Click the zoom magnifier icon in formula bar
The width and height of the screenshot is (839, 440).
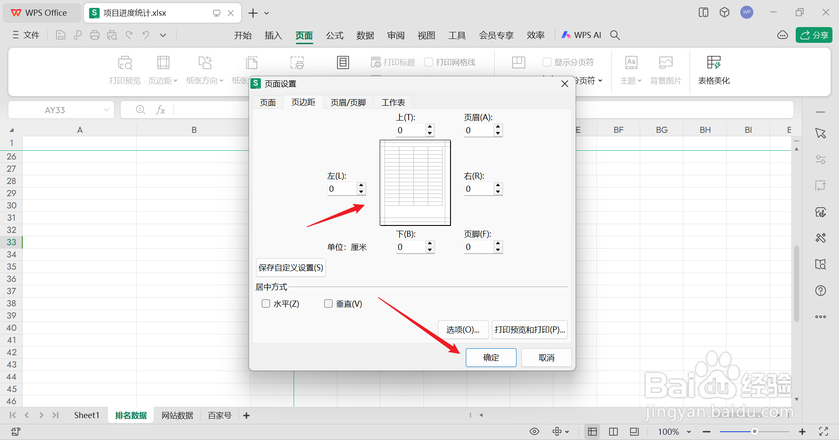(x=141, y=110)
